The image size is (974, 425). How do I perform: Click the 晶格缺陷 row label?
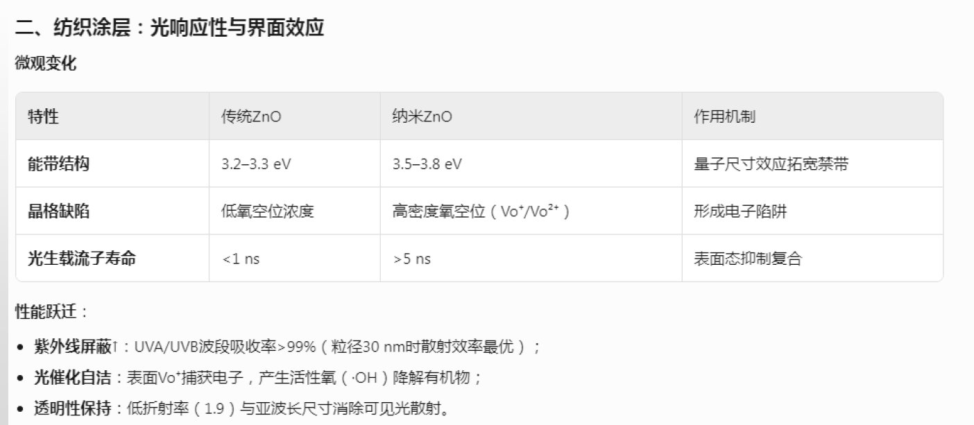tap(58, 211)
